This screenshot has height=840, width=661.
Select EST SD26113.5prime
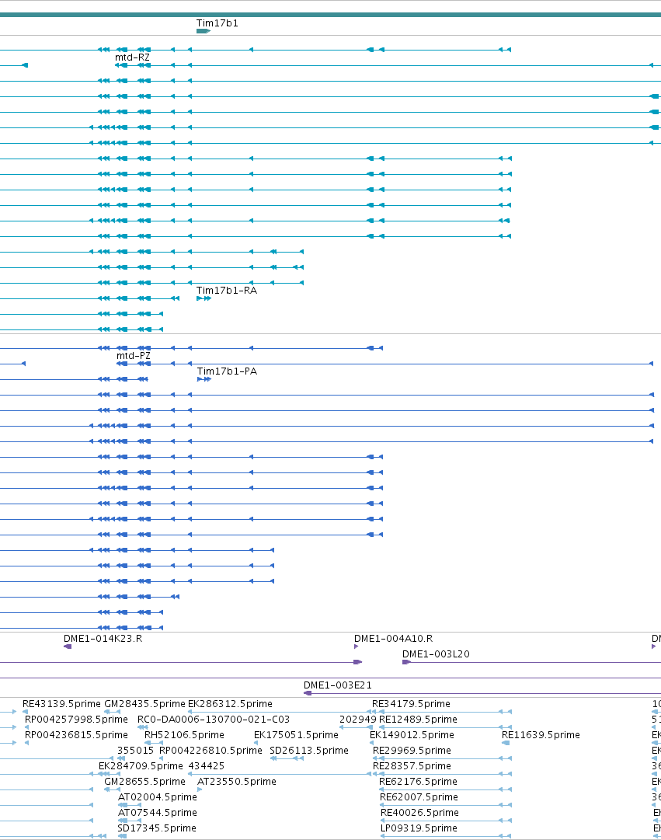(x=309, y=751)
